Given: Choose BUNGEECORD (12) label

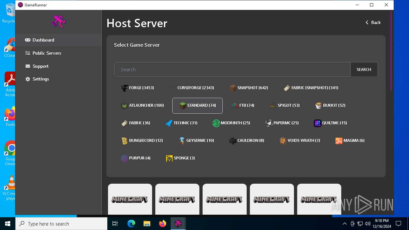Looking at the screenshot, I should point(146,140).
